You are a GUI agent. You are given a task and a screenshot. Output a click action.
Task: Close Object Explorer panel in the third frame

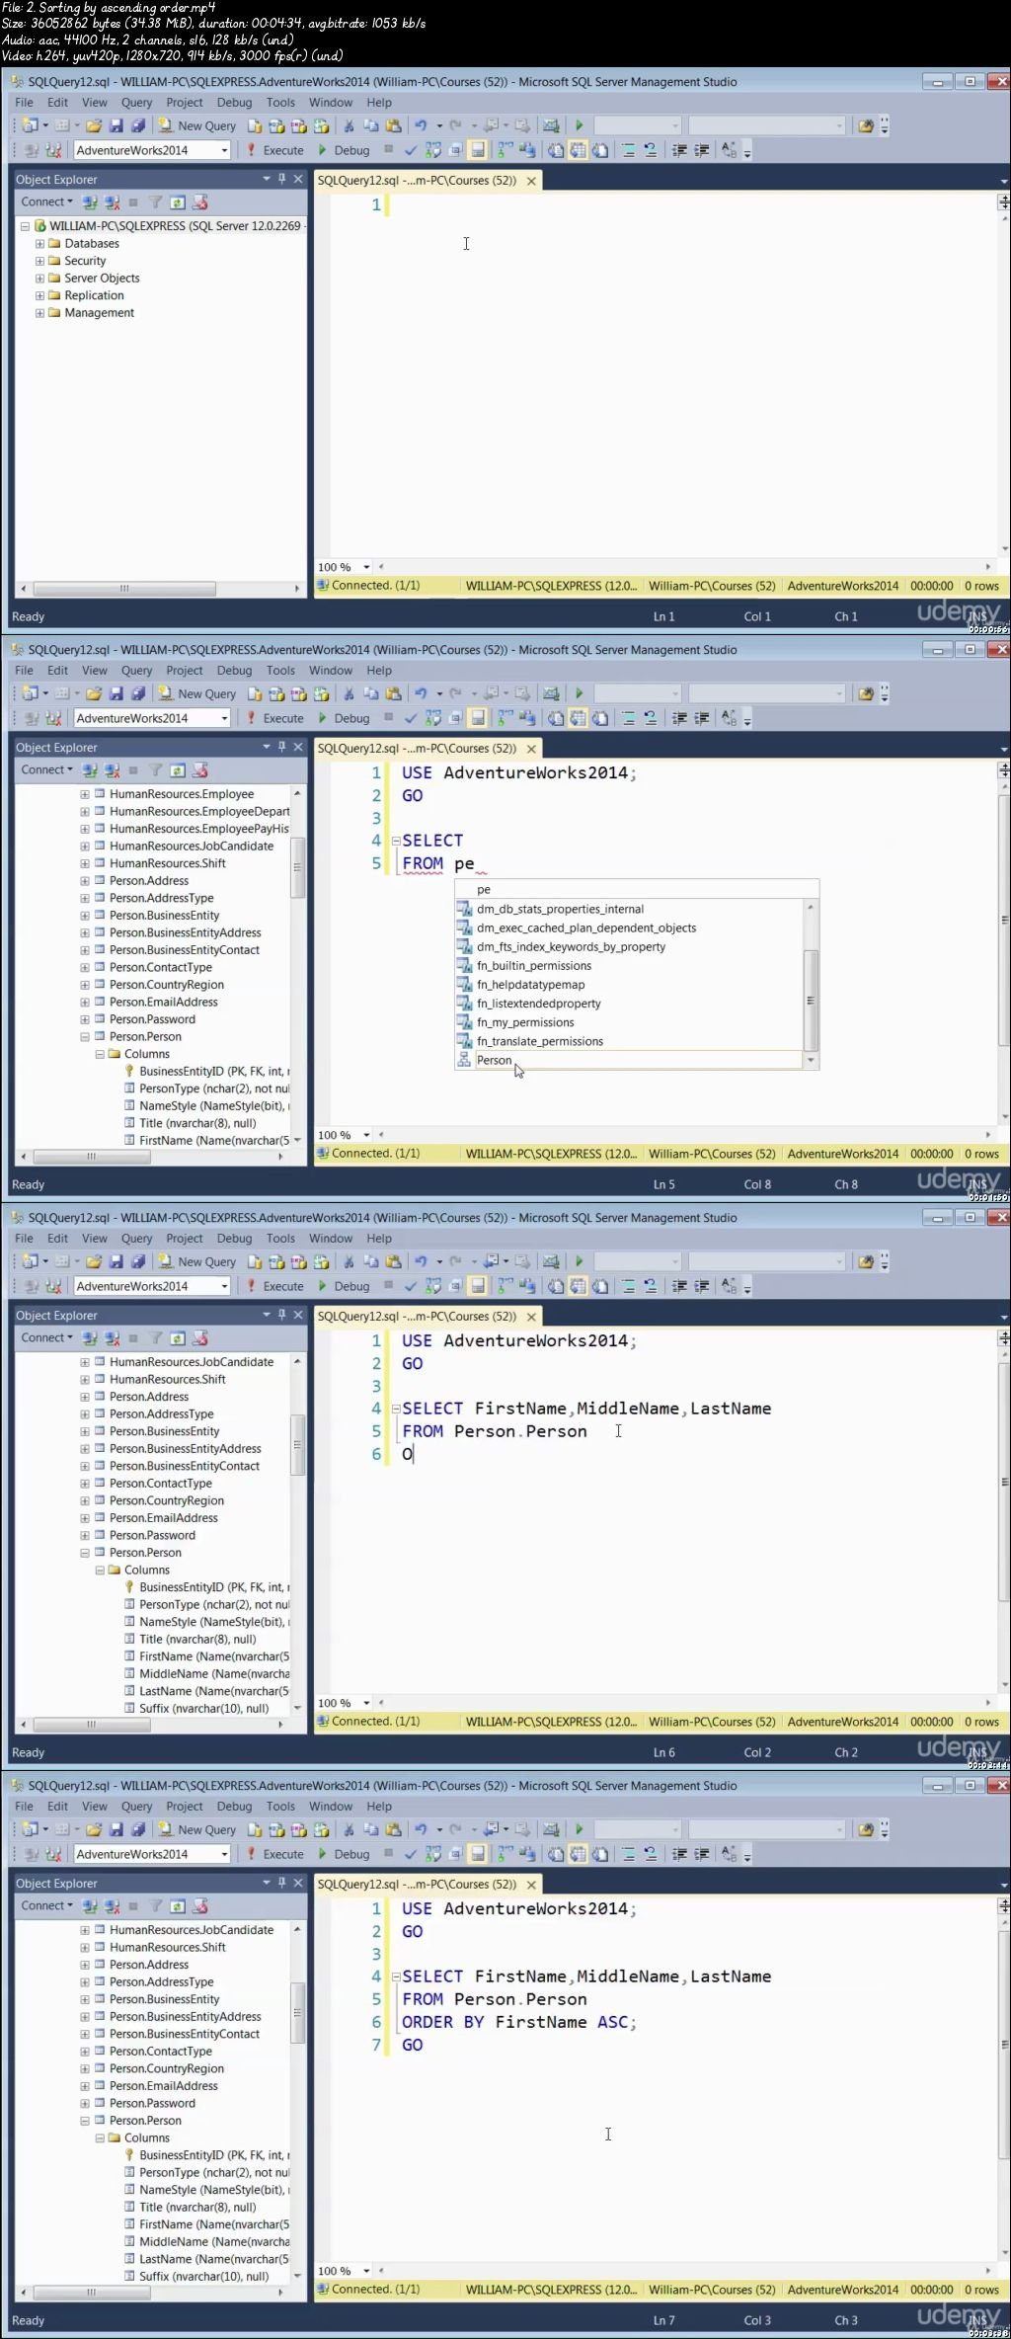click(297, 1315)
